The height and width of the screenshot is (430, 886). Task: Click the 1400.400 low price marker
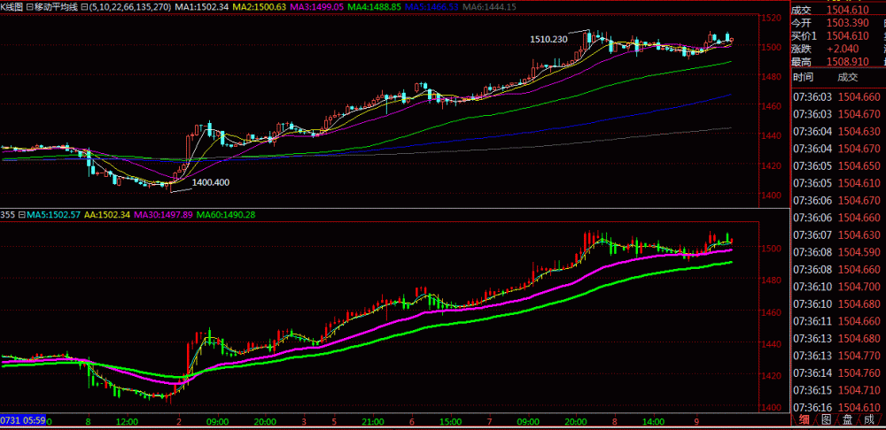[211, 182]
